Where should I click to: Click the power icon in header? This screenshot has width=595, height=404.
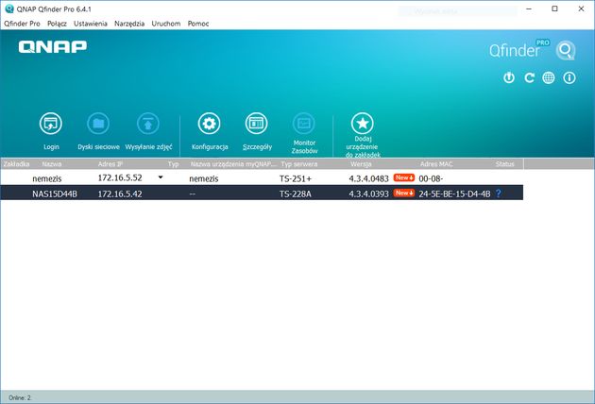pos(509,77)
